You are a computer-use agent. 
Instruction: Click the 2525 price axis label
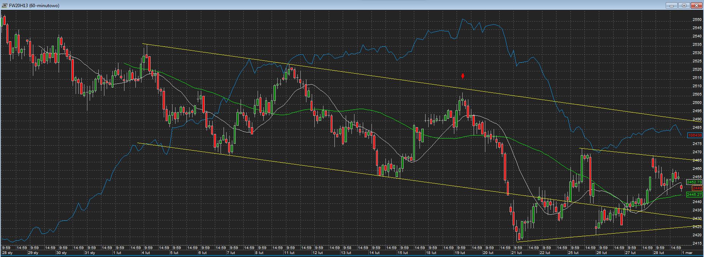696,61
